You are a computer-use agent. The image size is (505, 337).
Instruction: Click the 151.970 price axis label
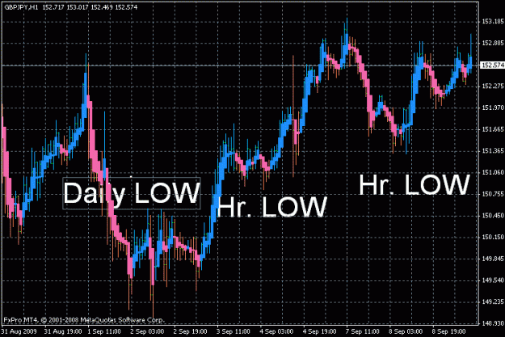click(x=493, y=107)
